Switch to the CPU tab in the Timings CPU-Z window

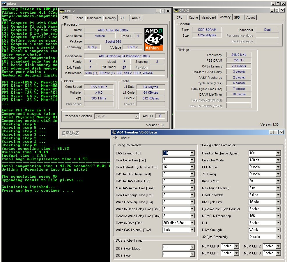(x=180, y=17)
